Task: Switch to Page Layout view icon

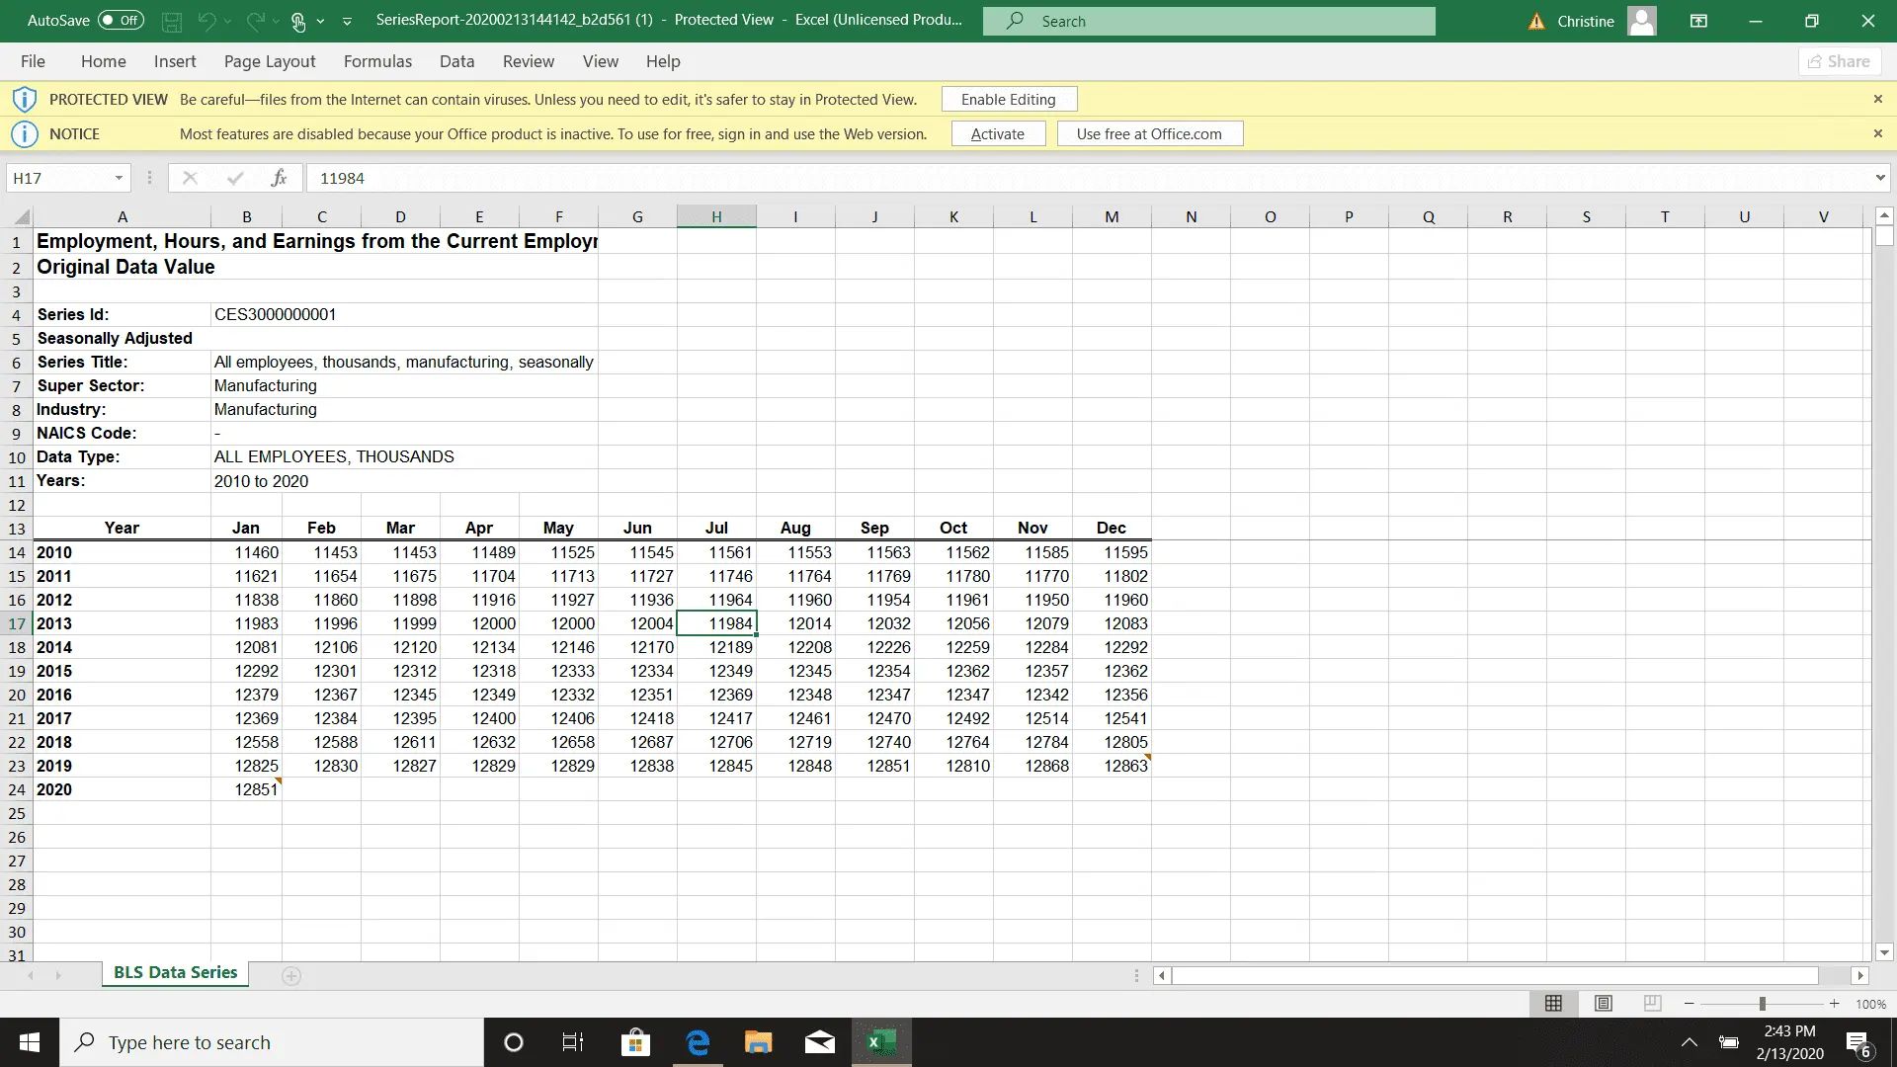Action: 1603,1003
